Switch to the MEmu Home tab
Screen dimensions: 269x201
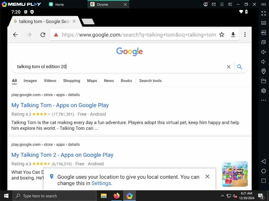(57, 4)
